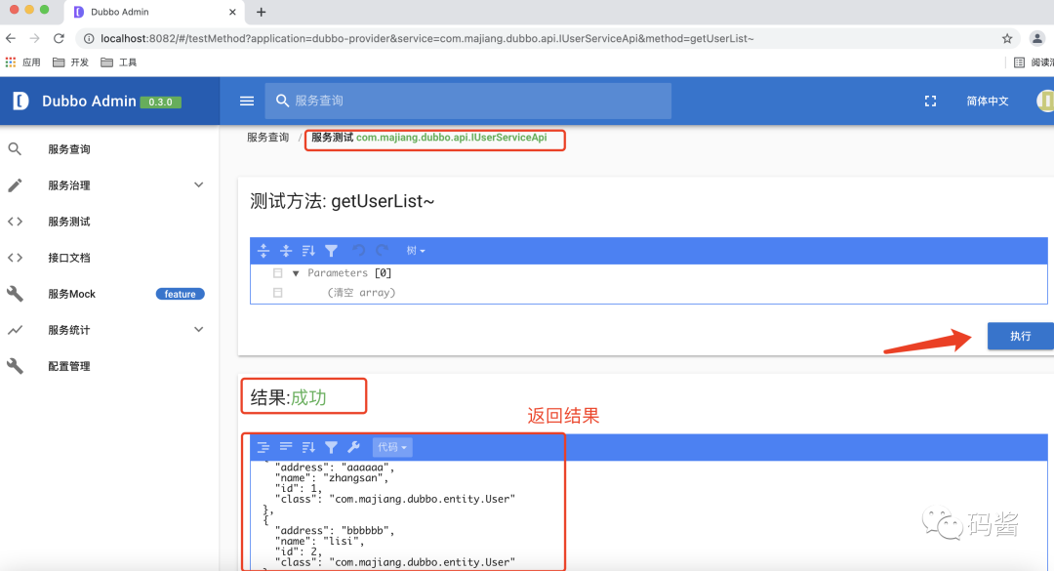The width and height of the screenshot is (1054, 571).
Task: Click the code brackets icon beside 接口文档
Action: pos(15,258)
